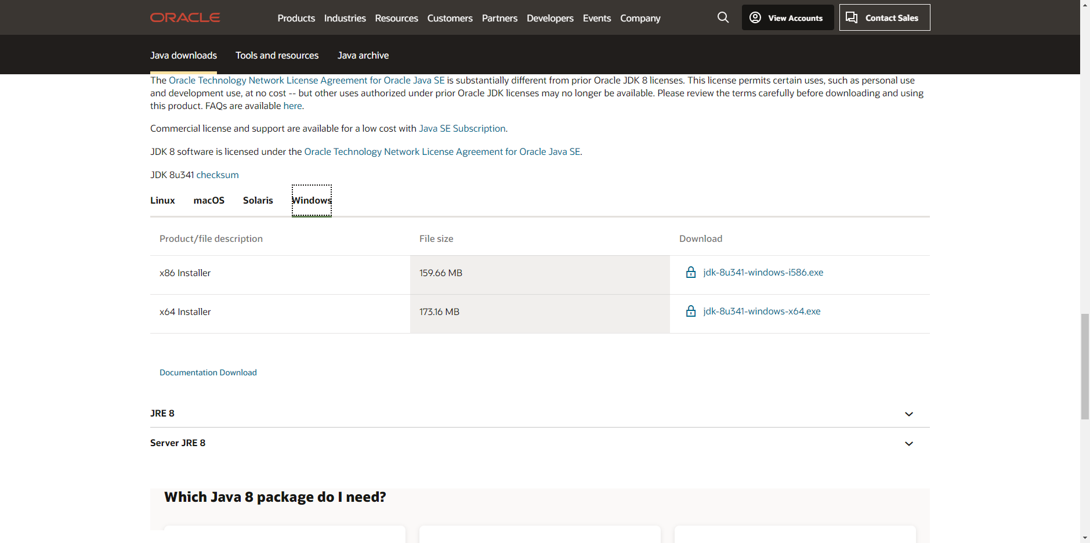
Task: Download jdk-8u341-windows-x64.exe
Action: click(x=762, y=312)
